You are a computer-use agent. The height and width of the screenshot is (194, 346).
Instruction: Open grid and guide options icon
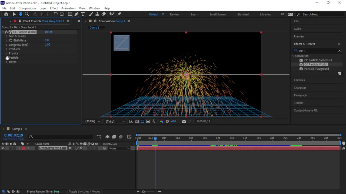[154, 122]
